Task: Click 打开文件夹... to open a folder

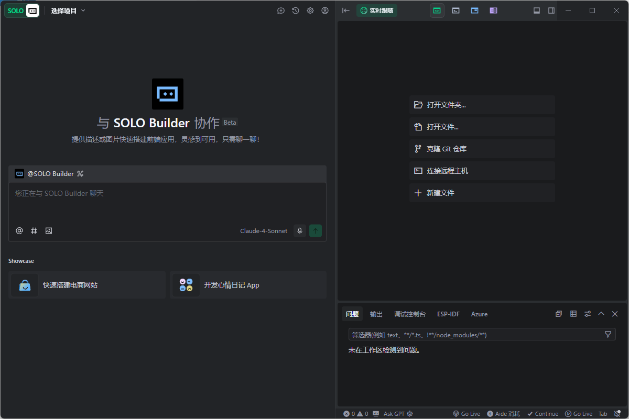Action: tap(482, 105)
